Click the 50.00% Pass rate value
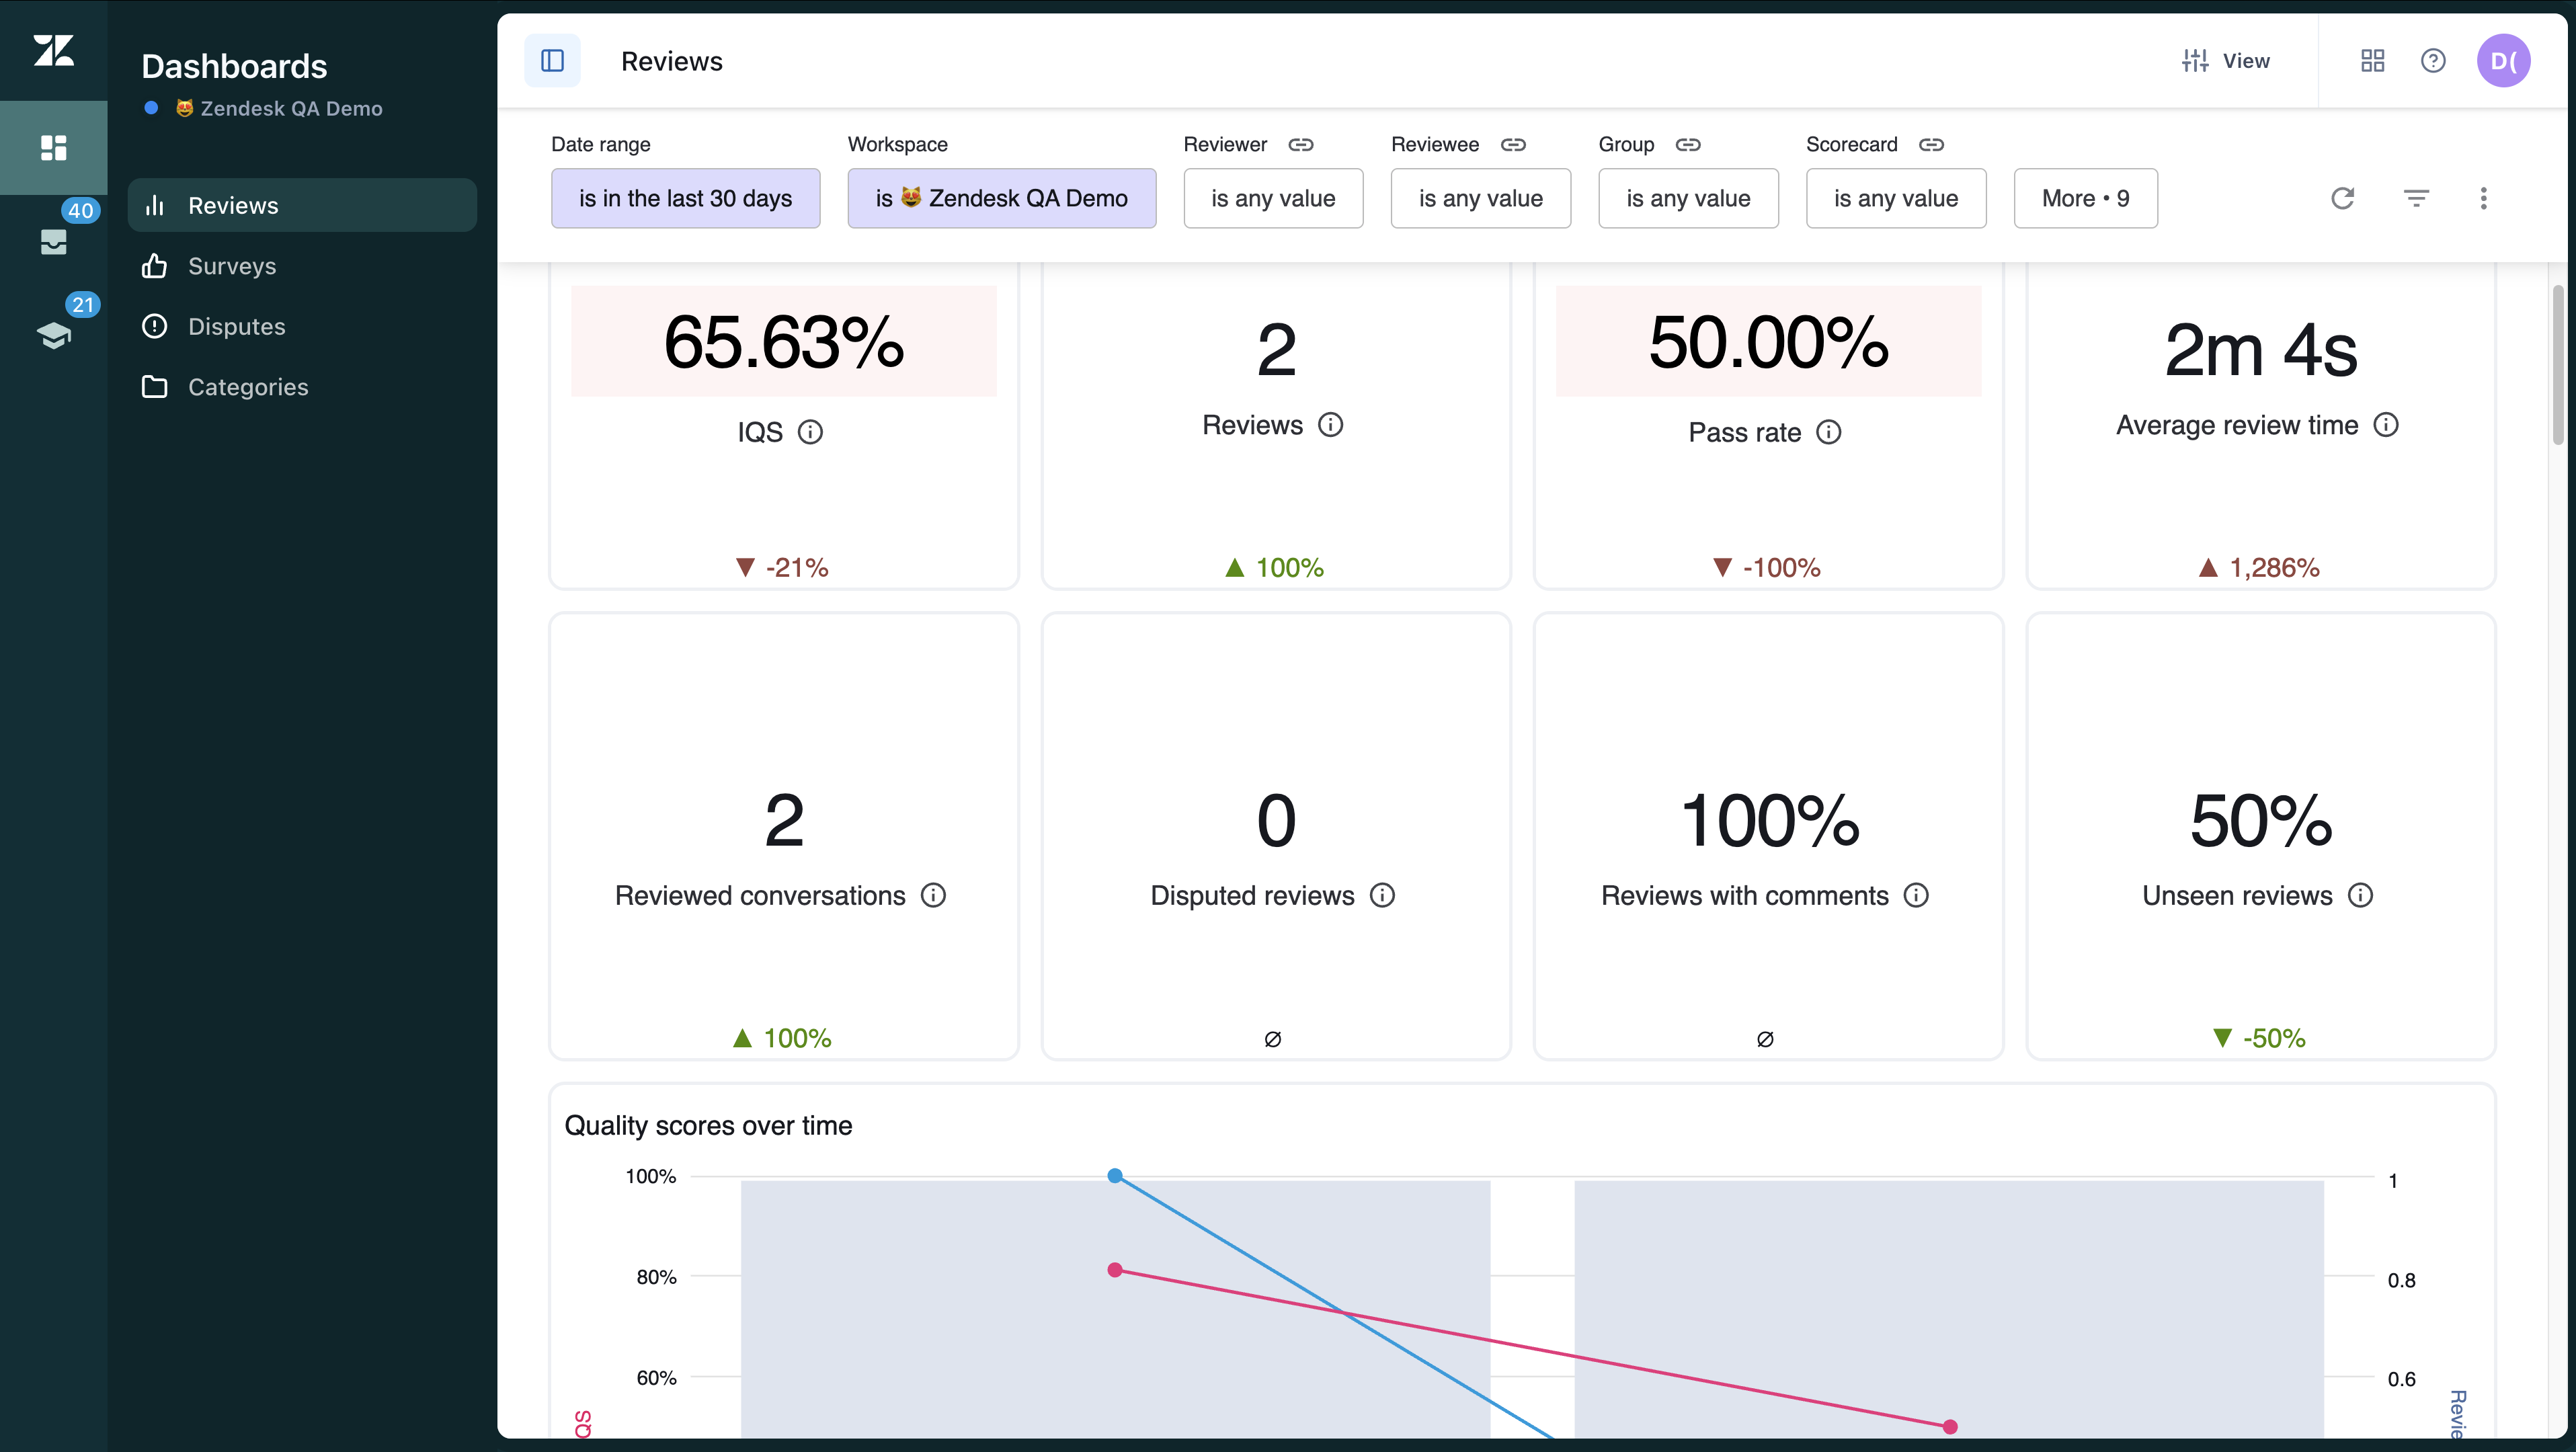2576x1452 pixels. pyautogui.click(x=1768, y=342)
